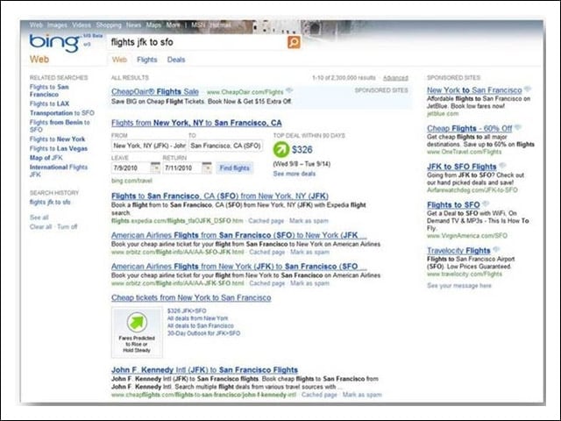Viewport: 561px width, 421px height.
Task: Click the Find flights button
Action: [234, 168]
